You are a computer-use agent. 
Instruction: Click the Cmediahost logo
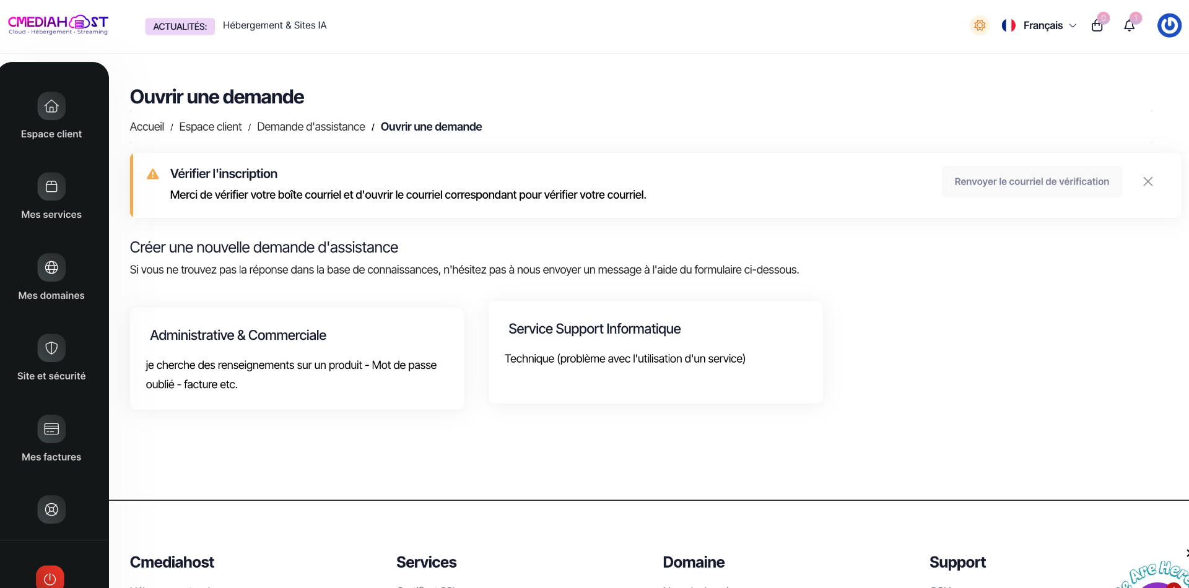click(58, 25)
